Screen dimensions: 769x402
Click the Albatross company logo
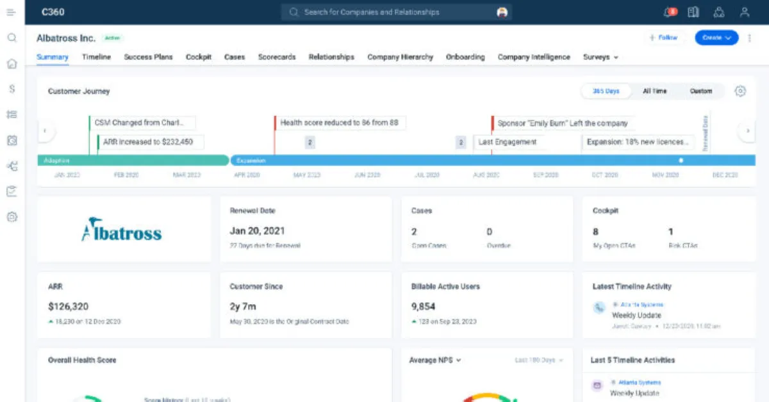[x=122, y=230]
